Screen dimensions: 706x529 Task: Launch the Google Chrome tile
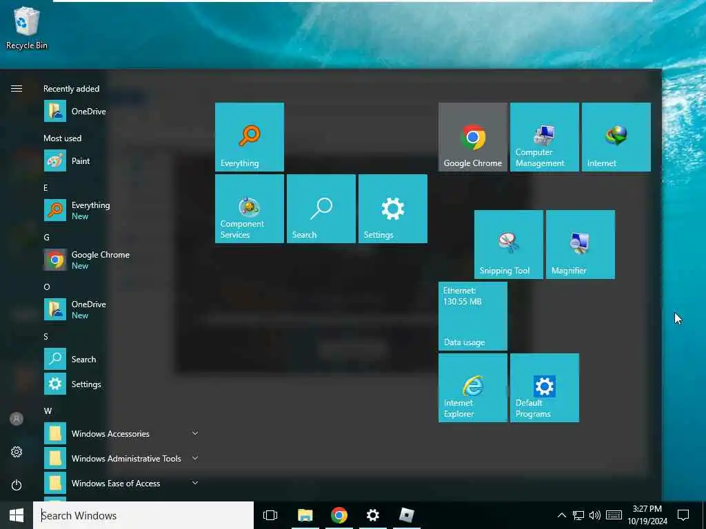pos(473,137)
